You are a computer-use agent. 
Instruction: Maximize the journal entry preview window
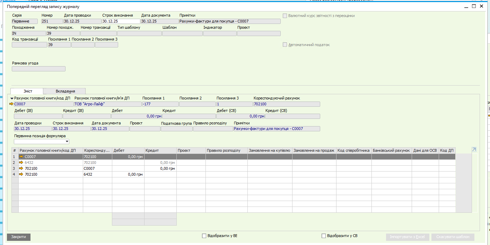pyautogui.click(x=474, y=6)
